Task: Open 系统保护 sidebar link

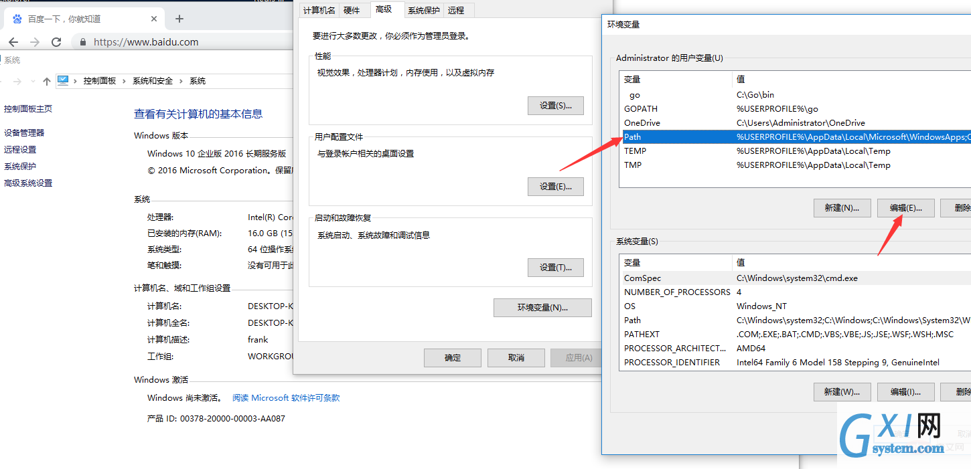Action: point(20,167)
